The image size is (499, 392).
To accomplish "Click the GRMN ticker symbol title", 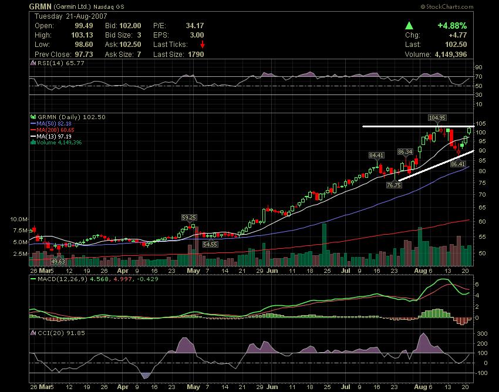I will click(40, 6).
